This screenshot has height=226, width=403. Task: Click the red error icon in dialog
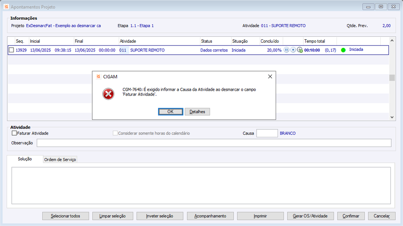pos(108,94)
